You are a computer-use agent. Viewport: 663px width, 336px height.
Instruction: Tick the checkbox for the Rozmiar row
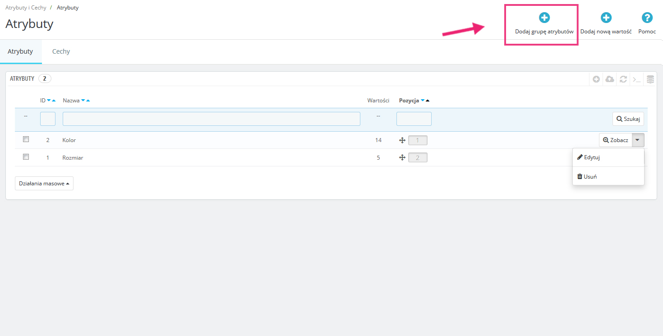(x=26, y=157)
